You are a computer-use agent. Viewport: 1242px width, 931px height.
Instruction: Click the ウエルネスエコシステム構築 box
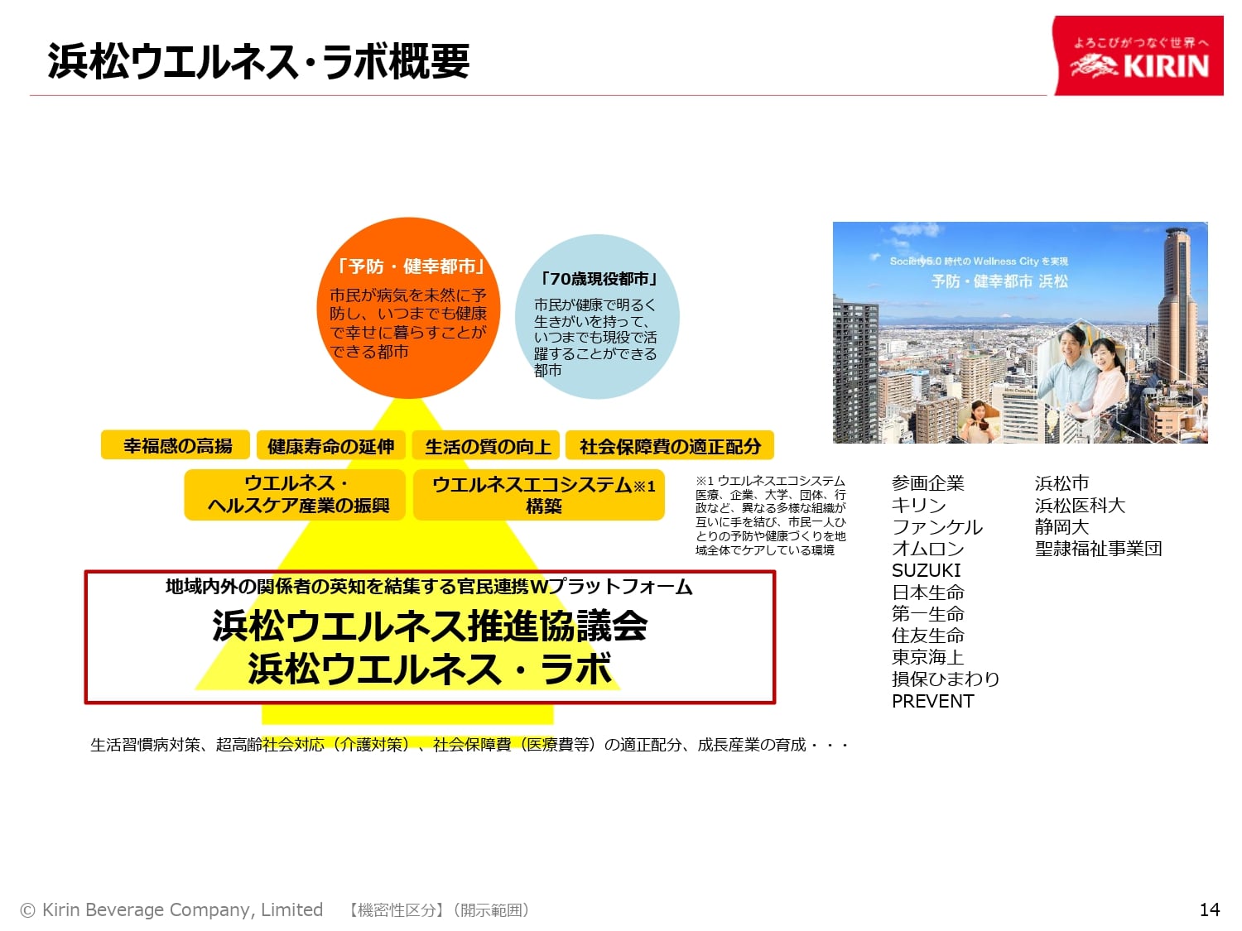[x=539, y=494]
